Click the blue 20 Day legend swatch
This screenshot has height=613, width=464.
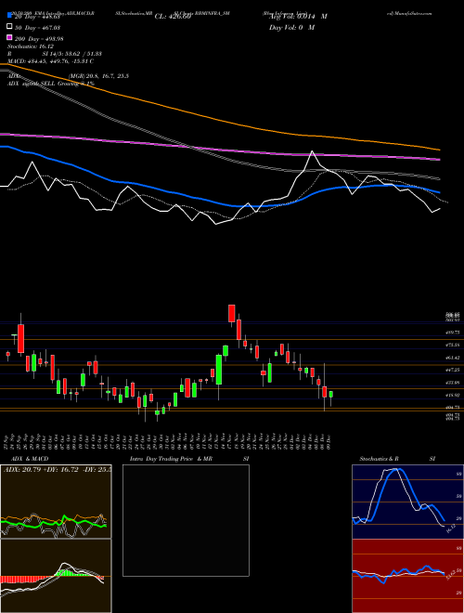pos(10,16)
